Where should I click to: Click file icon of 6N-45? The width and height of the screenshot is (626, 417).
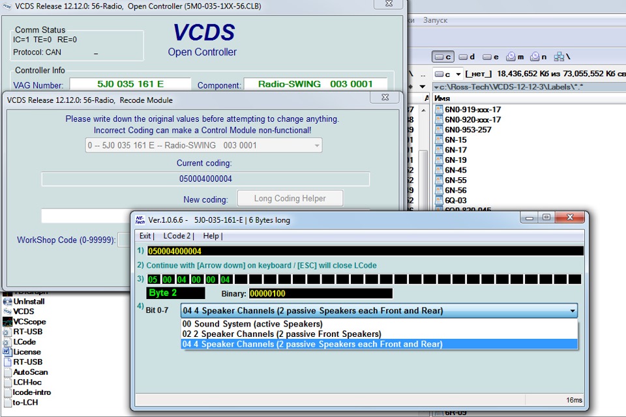pos(439,170)
